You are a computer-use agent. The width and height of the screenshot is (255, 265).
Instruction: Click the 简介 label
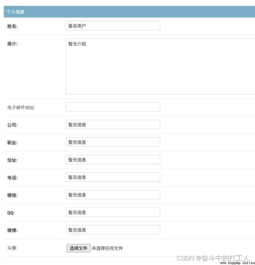click(x=12, y=44)
